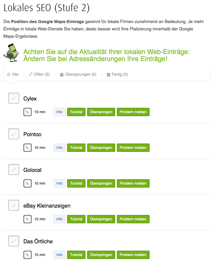Click the pencil icon beside Offen
The image size is (213, 264).
coord(31,74)
